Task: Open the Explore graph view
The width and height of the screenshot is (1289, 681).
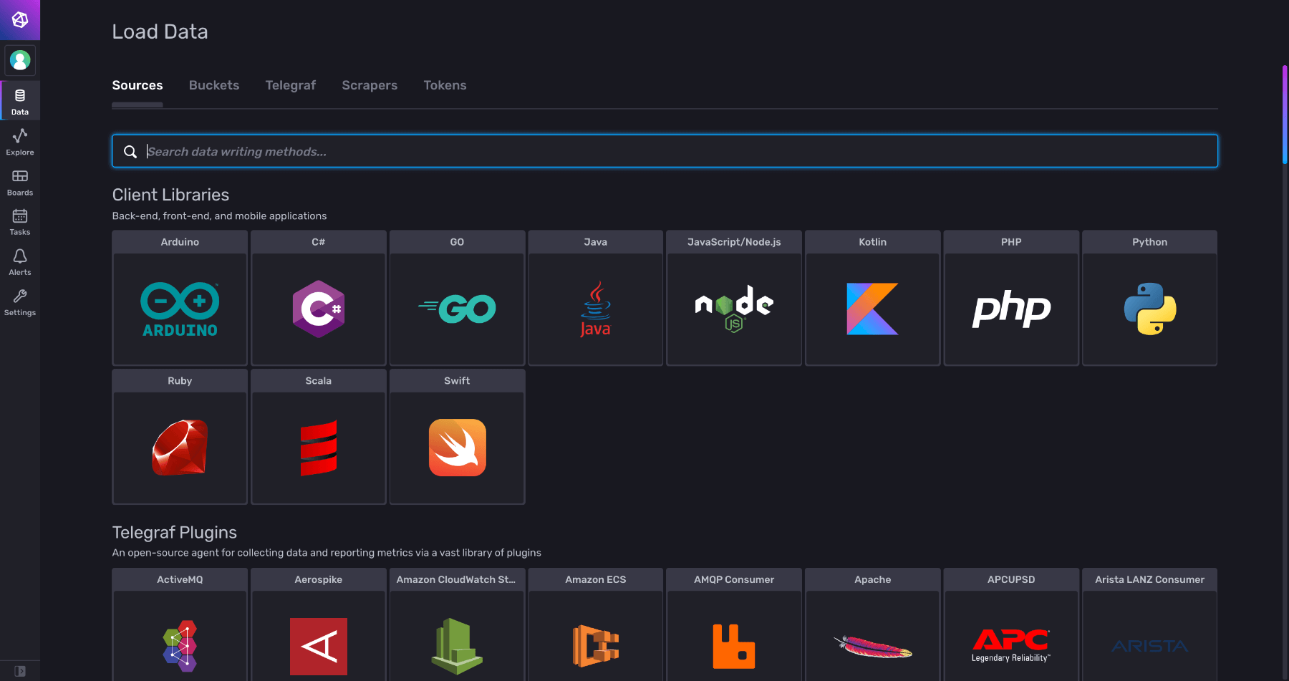Action: [x=19, y=140]
